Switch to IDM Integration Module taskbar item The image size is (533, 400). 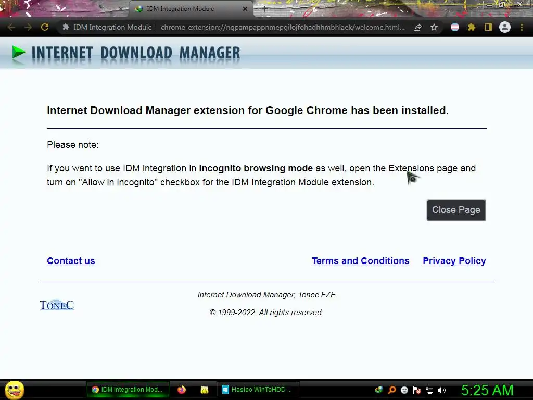tap(128, 390)
